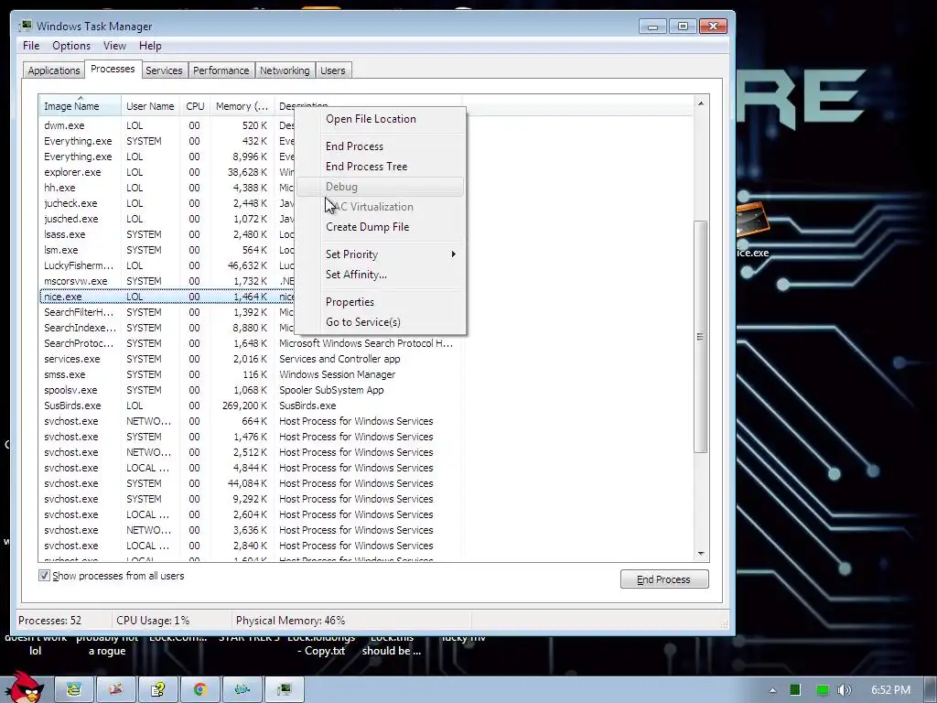Click the 6:52 PM system clock

coord(890,690)
